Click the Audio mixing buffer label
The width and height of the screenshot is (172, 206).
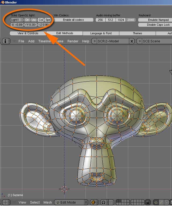(109, 15)
